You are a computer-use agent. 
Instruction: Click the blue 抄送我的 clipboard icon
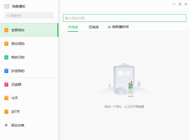6,71
